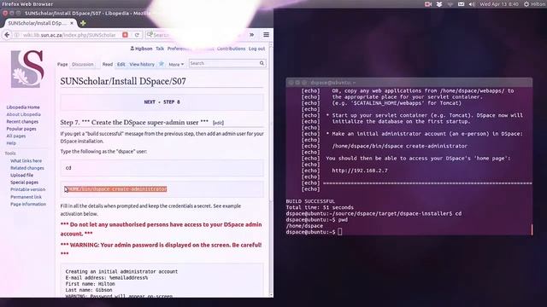
Task: Toggle the watchlist star icon
Action: click(162, 64)
